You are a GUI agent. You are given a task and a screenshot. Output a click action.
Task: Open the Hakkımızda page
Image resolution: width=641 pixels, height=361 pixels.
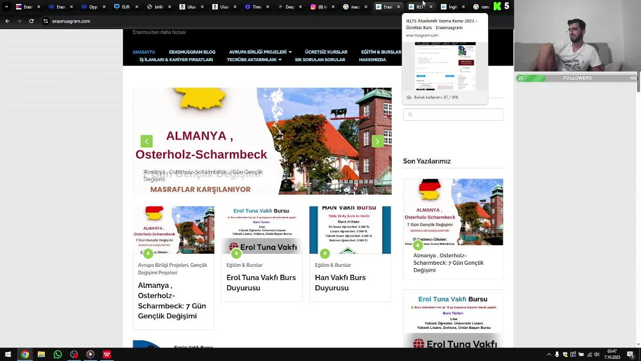click(x=372, y=60)
